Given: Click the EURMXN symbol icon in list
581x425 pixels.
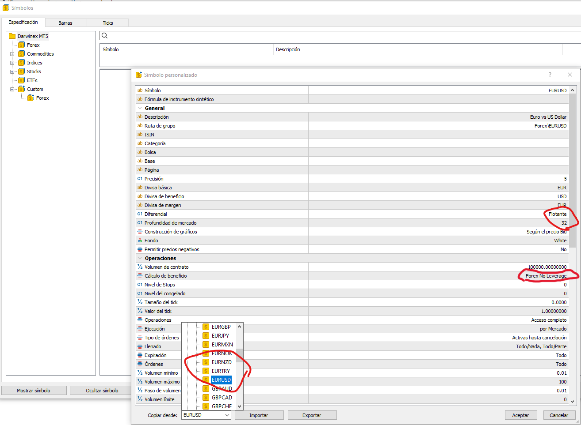Looking at the screenshot, I should 206,345.
